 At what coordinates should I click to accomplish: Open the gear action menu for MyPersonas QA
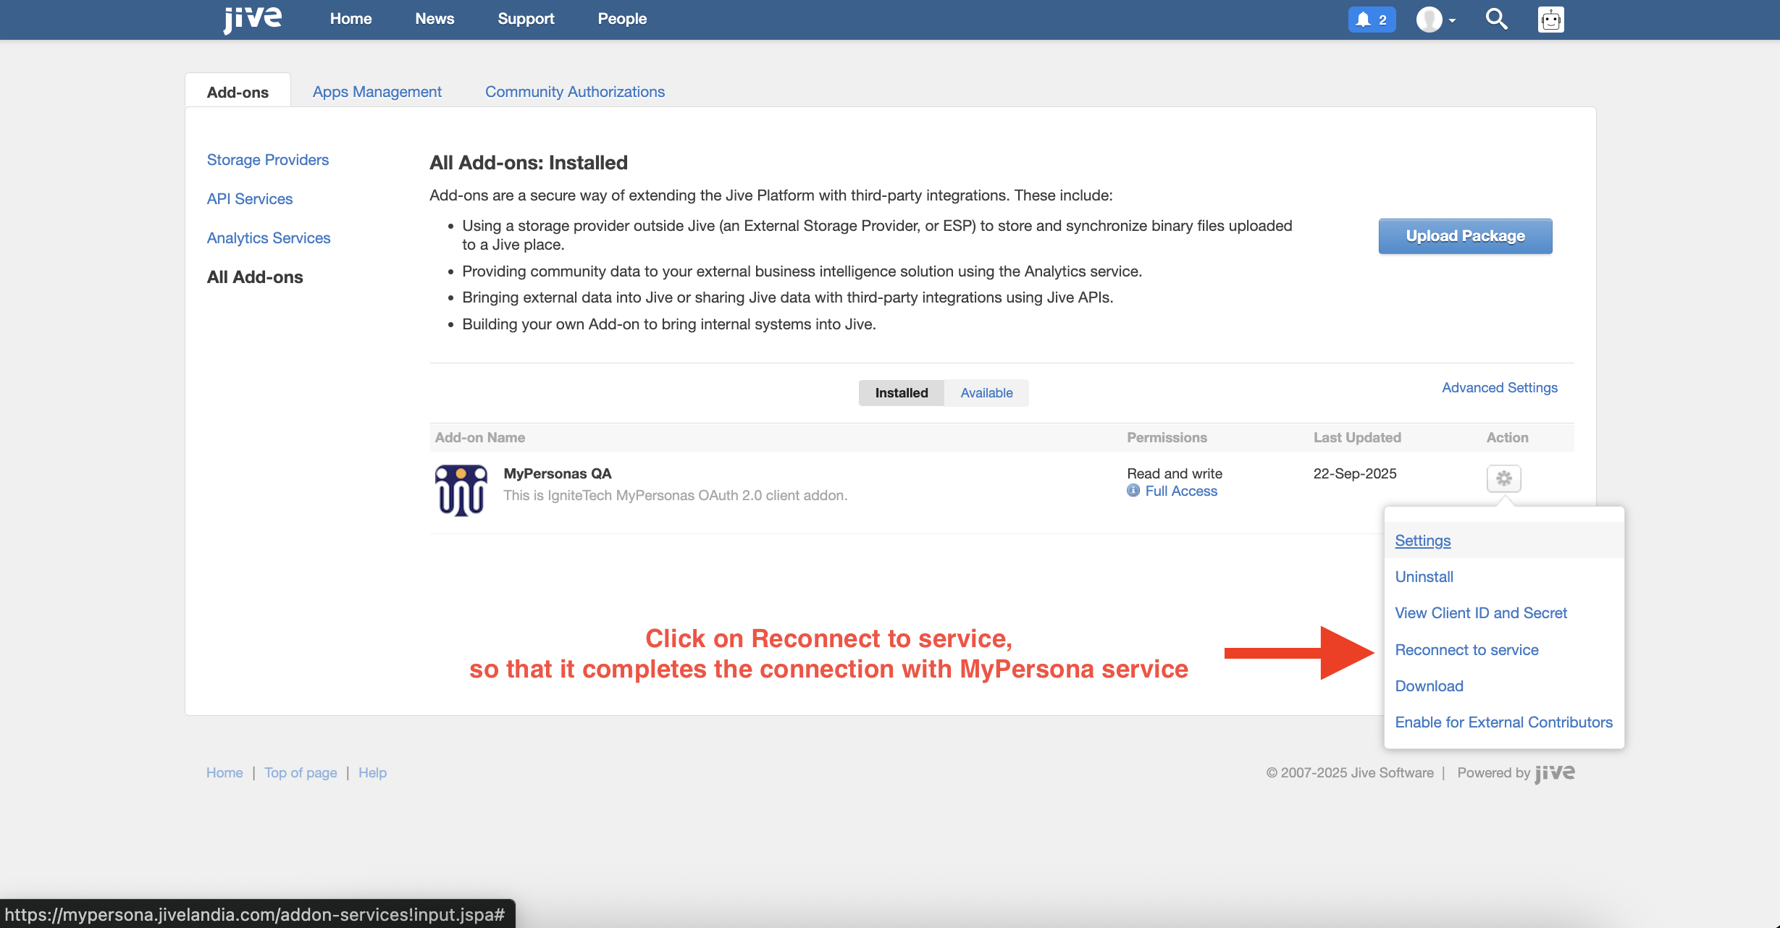coord(1503,478)
